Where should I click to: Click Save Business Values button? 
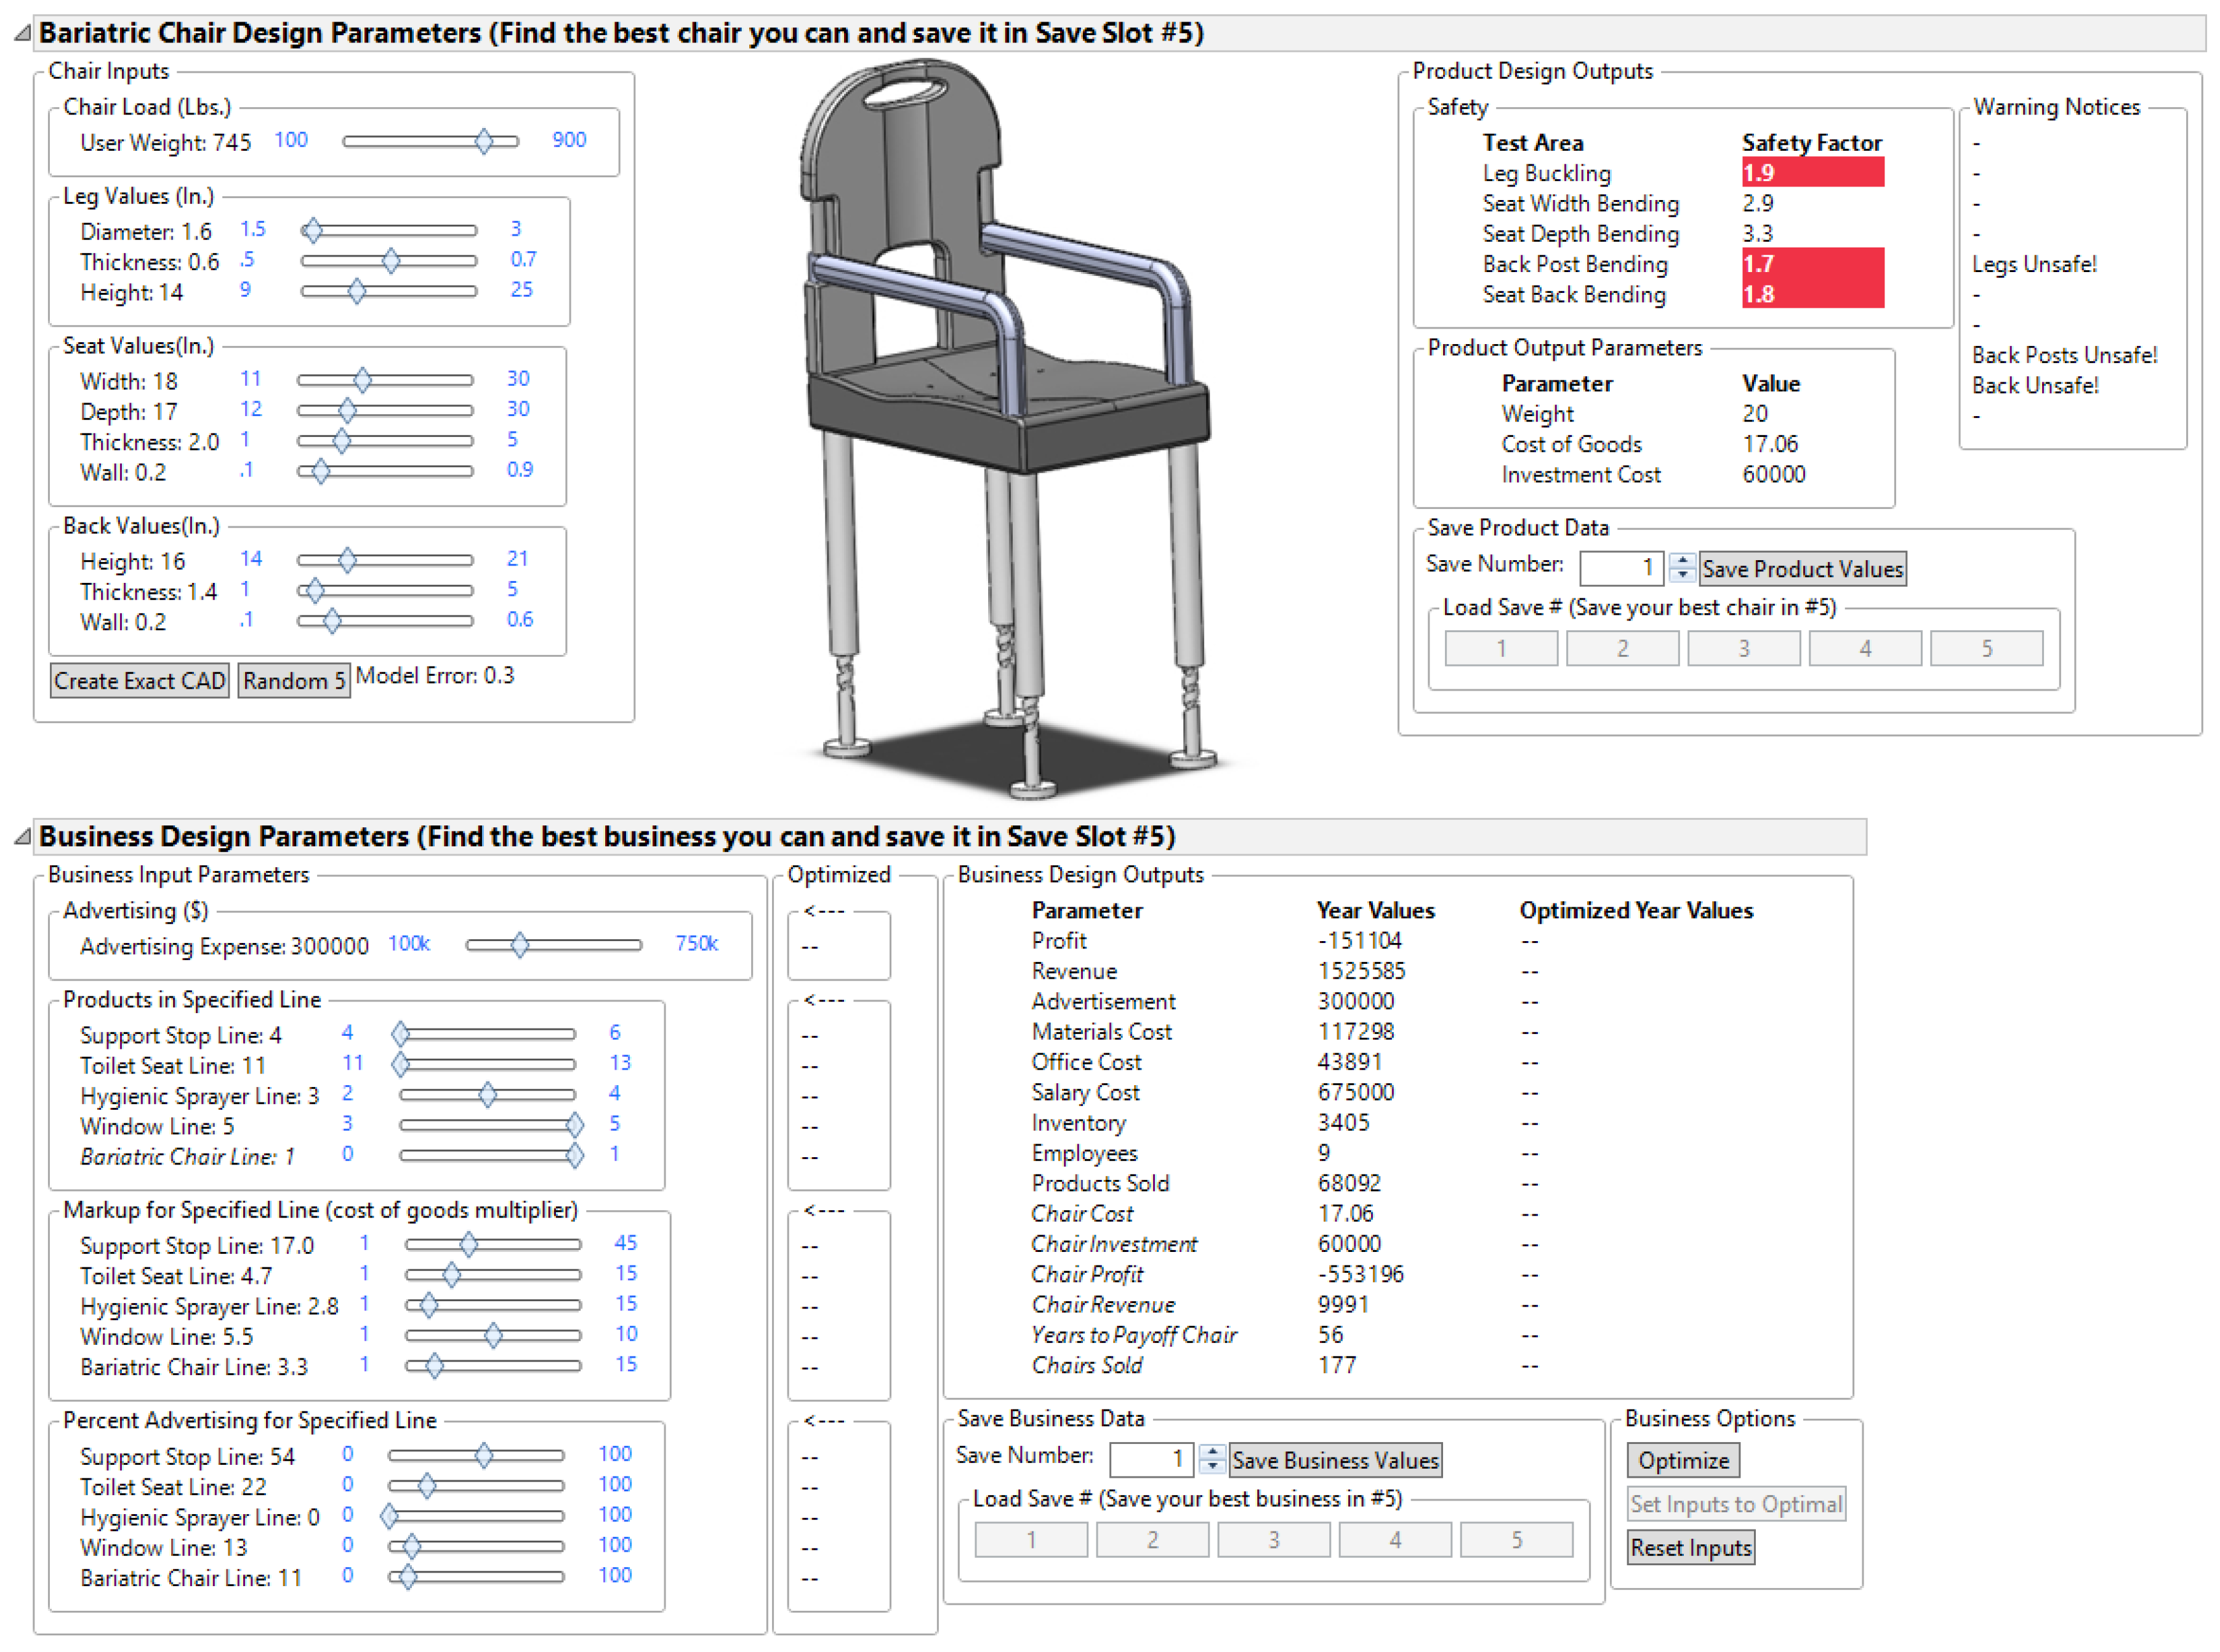tap(1336, 1461)
